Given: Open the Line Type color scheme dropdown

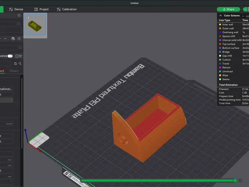Looking at the screenshot, I should click(x=245, y=16).
